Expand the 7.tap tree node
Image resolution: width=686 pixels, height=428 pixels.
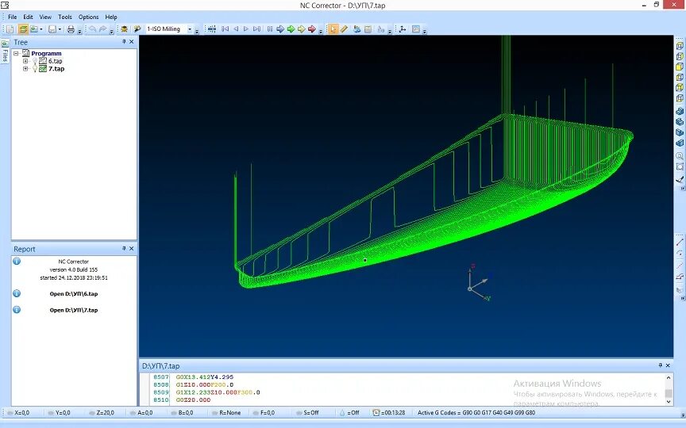pyautogui.click(x=25, y=69)
